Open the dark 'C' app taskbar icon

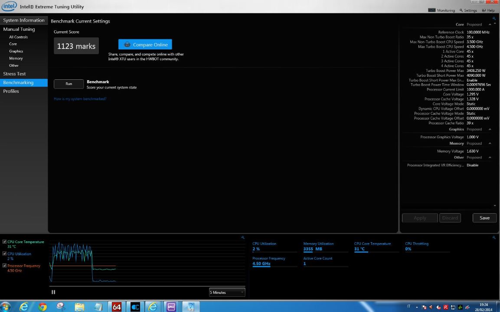135,307
